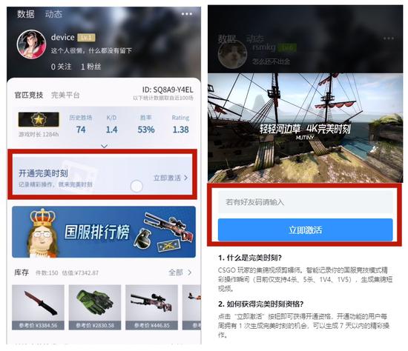Open the three-dot menu on device's profile
Image resolution: width=408 pixels, height=351 pixels.
click(187, 14)
